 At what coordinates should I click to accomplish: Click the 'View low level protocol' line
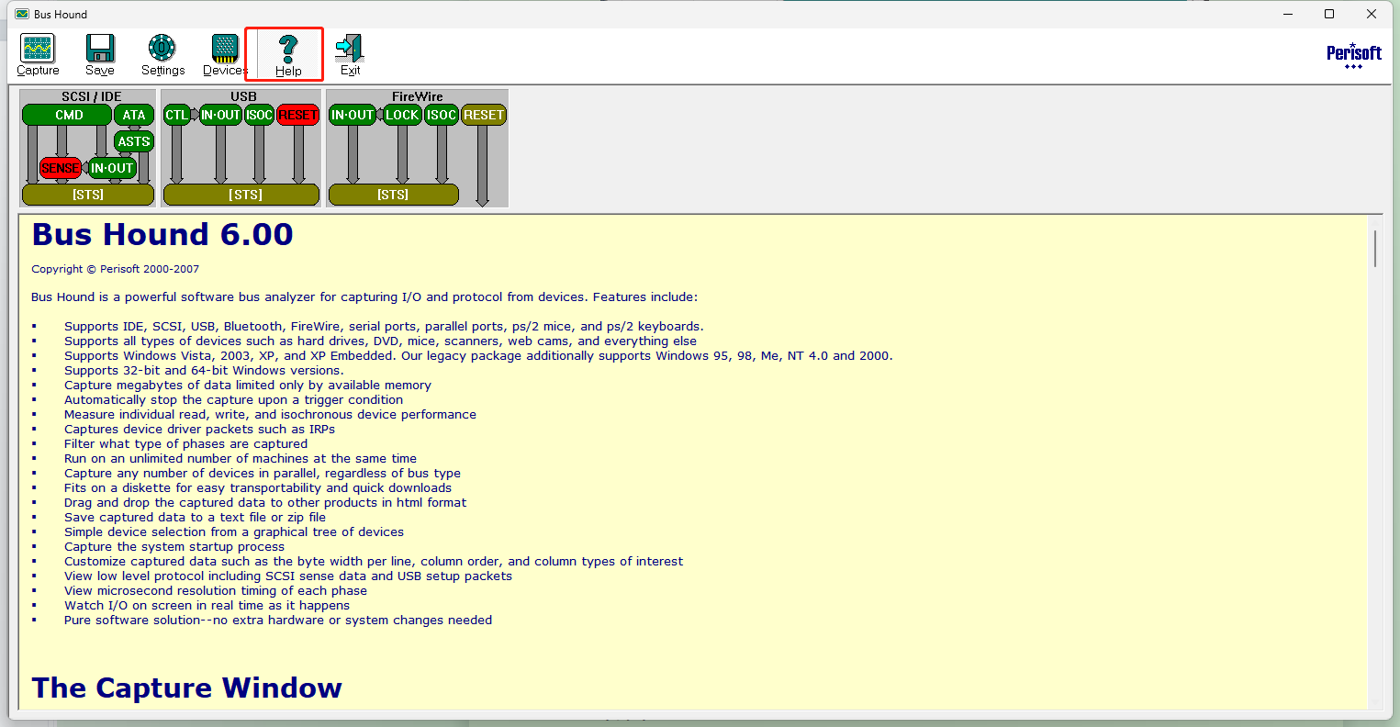click(x=288, y=576)
